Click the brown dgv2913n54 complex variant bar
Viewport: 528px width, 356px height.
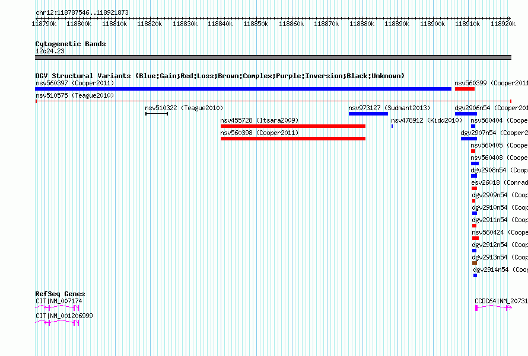475,263
